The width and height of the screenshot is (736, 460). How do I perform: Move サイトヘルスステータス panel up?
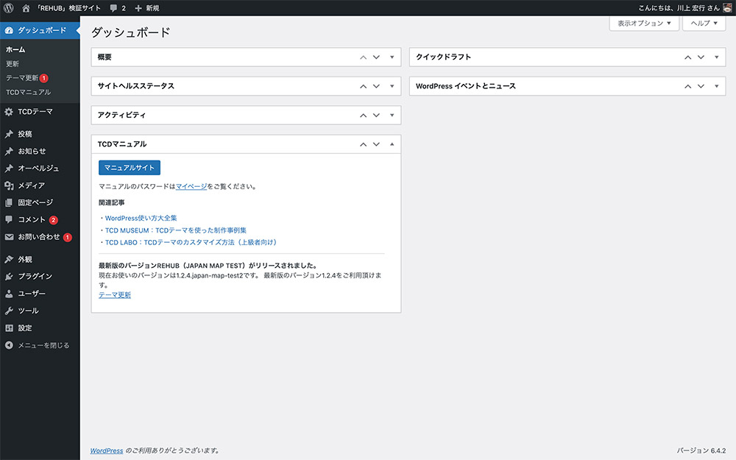tap(363, 86)
